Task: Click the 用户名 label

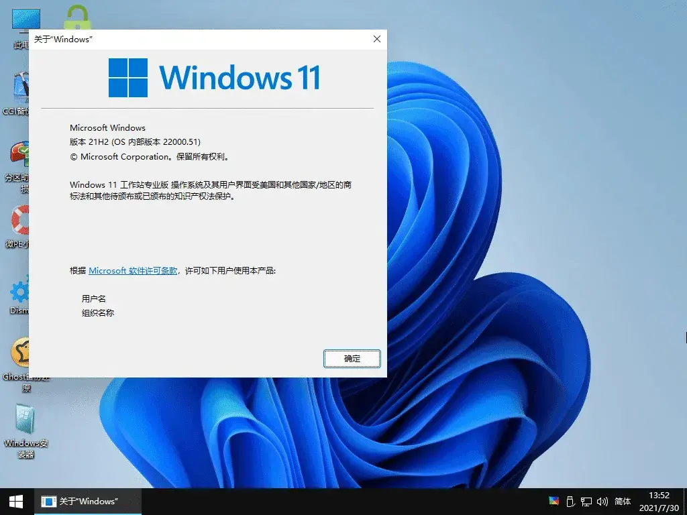Action: point(93,298)
